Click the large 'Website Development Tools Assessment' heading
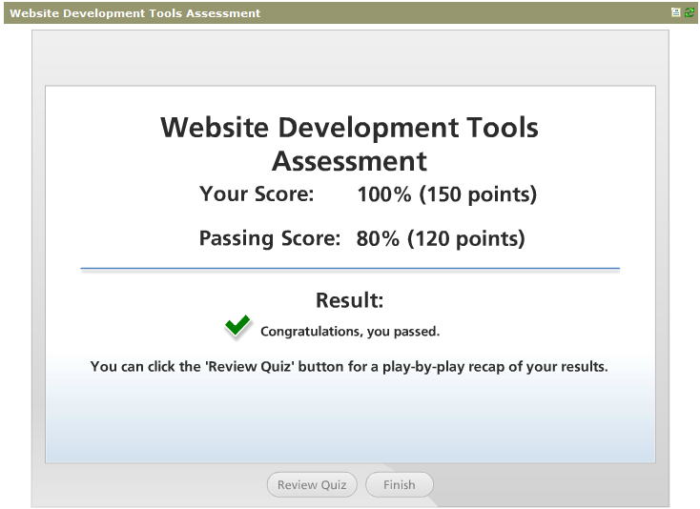This screenshot has height=509, width=700. [x=350, y=144]
